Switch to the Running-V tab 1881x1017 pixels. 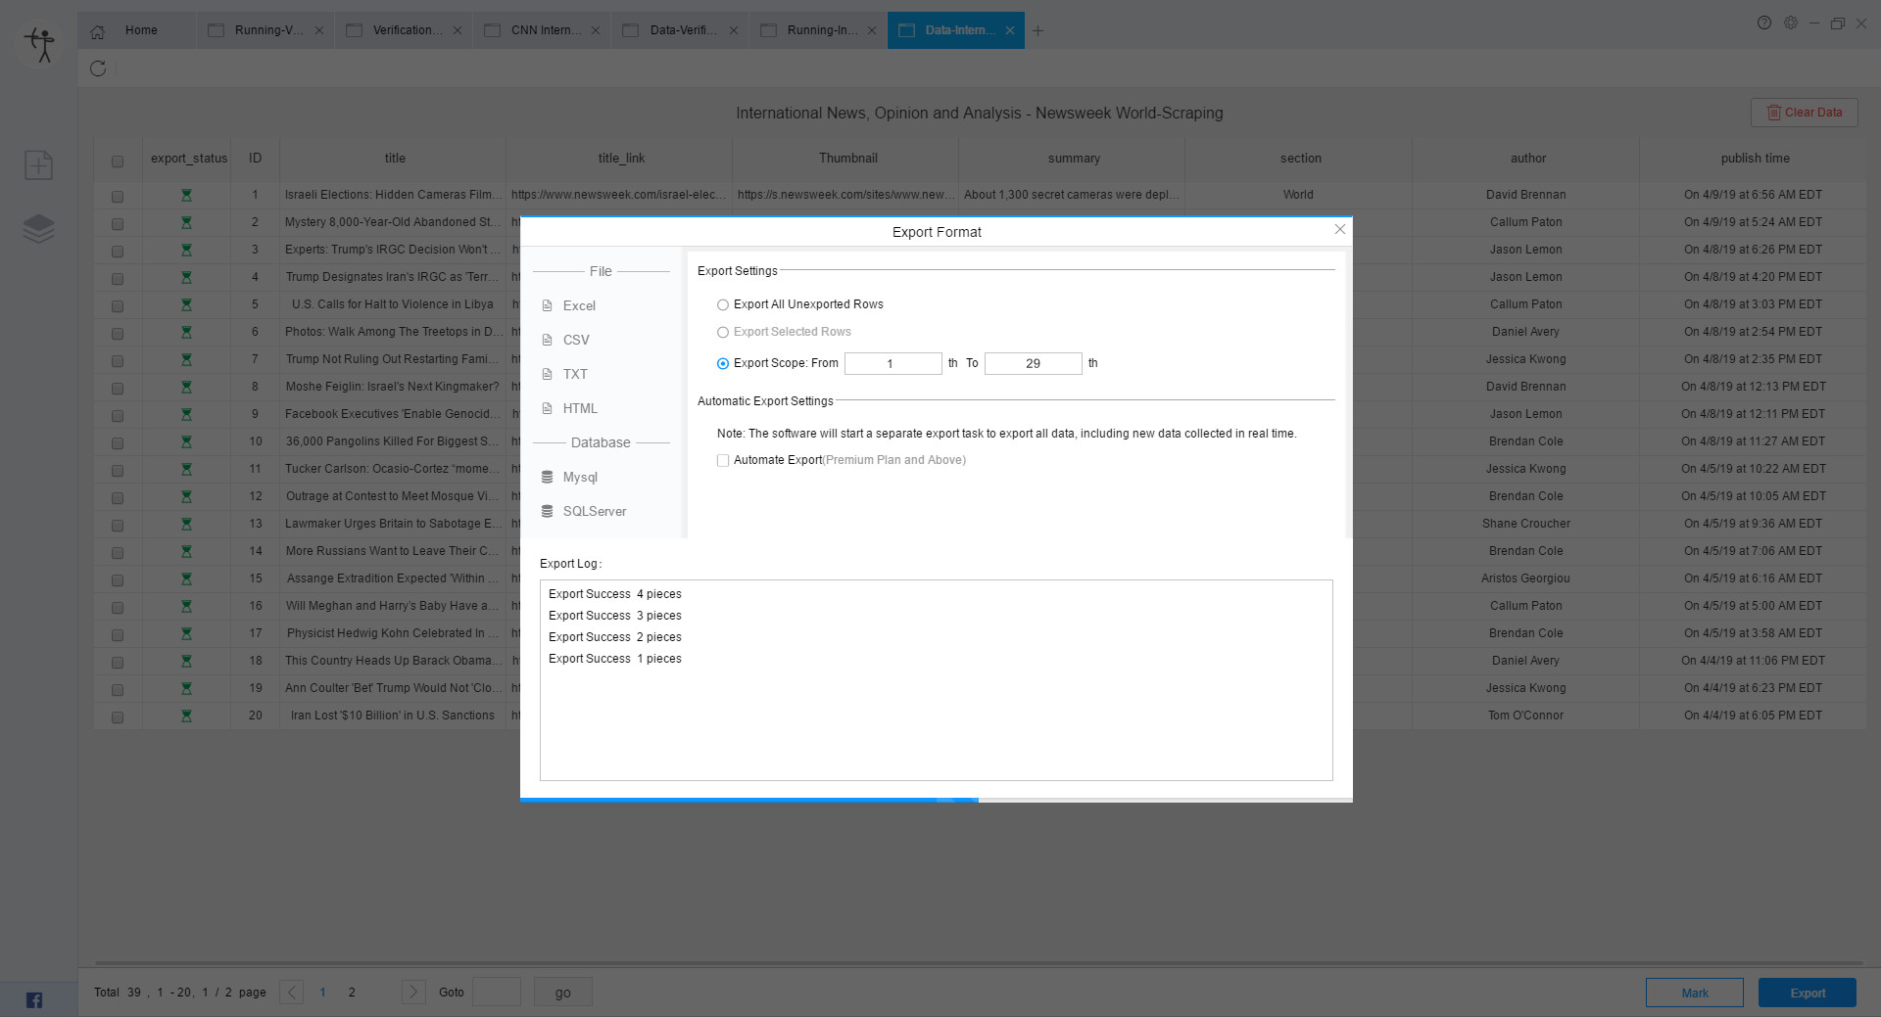pyautogui.click(x=265, y=30)
